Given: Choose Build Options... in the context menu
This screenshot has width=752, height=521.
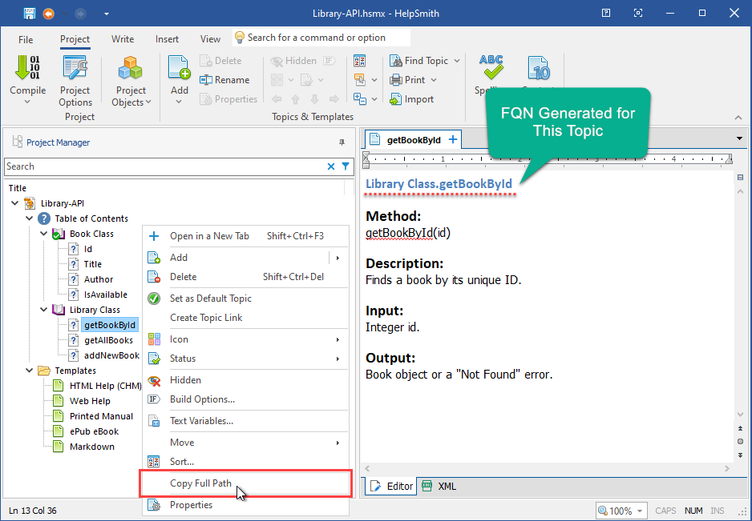Looking at the screenshot, I should click(x=245, y=399).
